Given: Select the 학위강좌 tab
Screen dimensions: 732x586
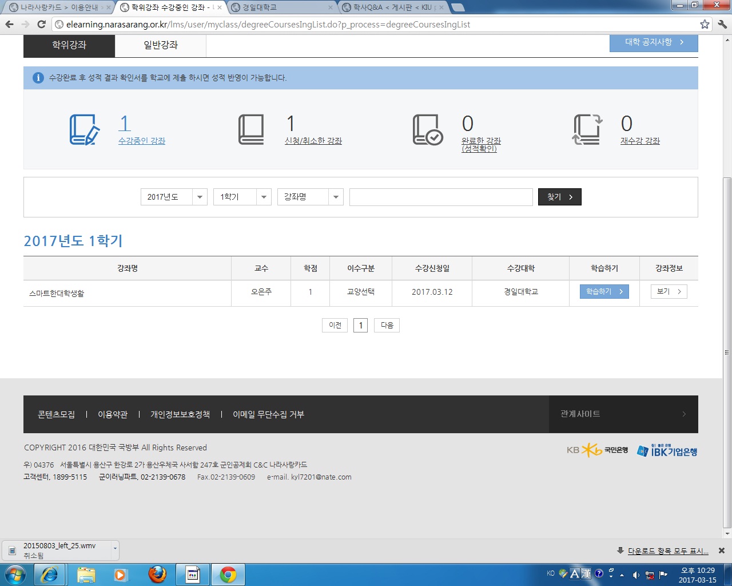Looking at the screenshot, I should point(69,45).
